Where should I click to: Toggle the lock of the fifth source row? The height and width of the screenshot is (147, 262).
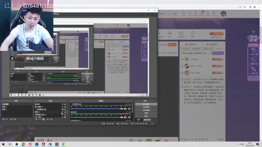click(65, 115)
